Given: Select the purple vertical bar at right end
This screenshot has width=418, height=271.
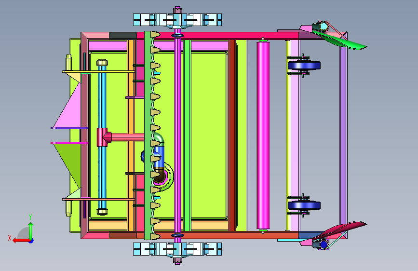Looking at the screenshot, I should coord(343,135).
